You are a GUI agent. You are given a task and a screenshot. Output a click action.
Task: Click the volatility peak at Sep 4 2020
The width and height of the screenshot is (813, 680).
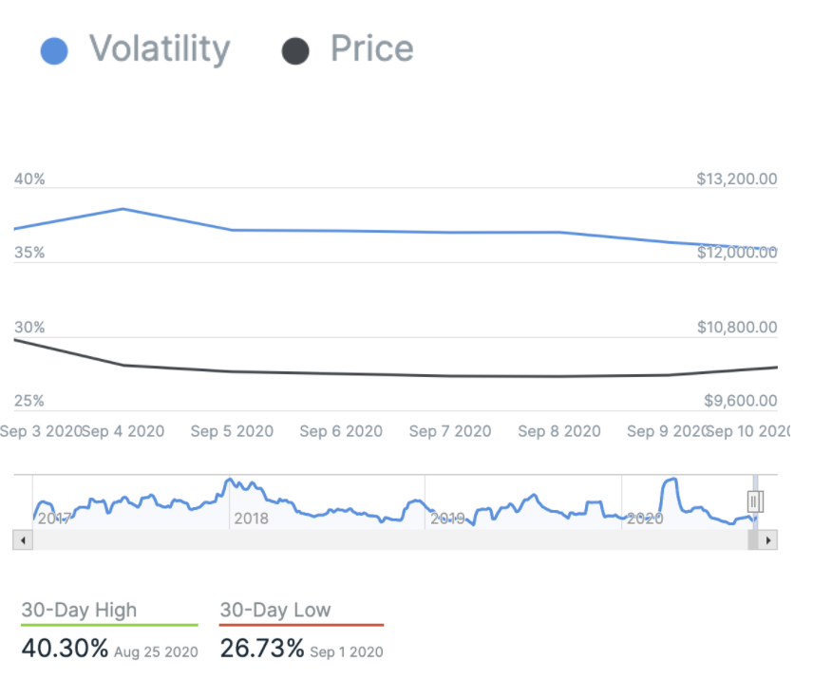[123, 209]
